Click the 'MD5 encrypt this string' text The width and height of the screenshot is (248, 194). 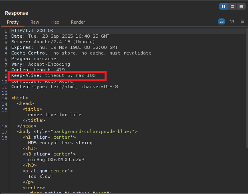pos(60,143)
